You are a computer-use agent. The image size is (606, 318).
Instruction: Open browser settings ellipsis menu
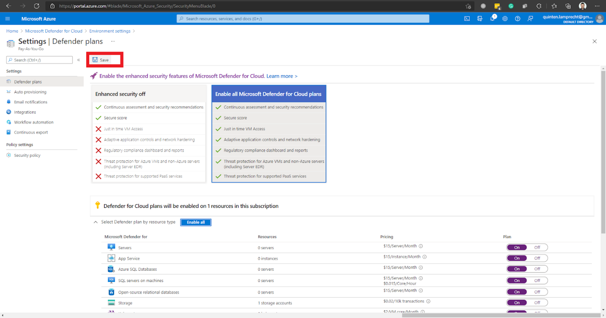597,6
